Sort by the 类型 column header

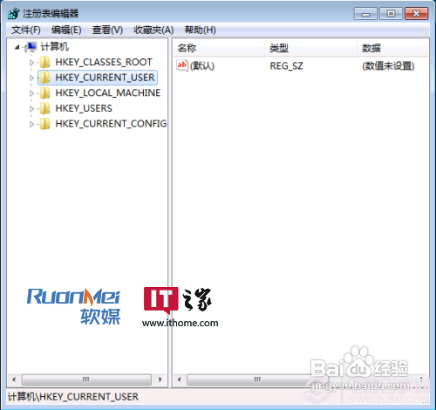[311, 48]
